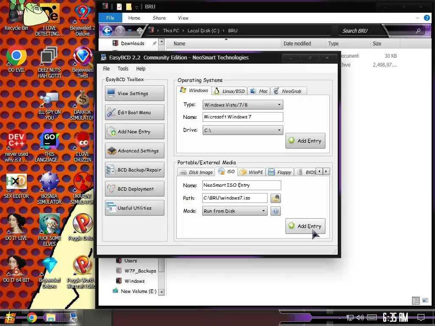Viewport: 435px width, 326px height.
Task: Open the Start button on taskbar
Action: [x=10, y=318]
